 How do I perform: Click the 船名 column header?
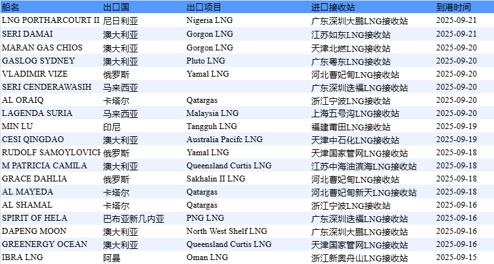(x=11, y=7)
